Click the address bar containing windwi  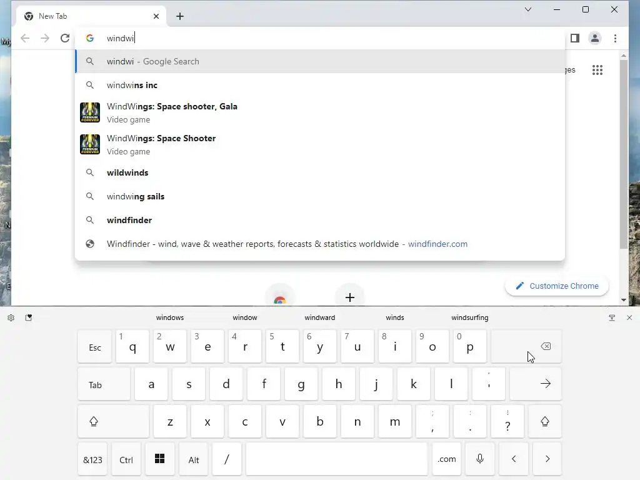[320, 38]
